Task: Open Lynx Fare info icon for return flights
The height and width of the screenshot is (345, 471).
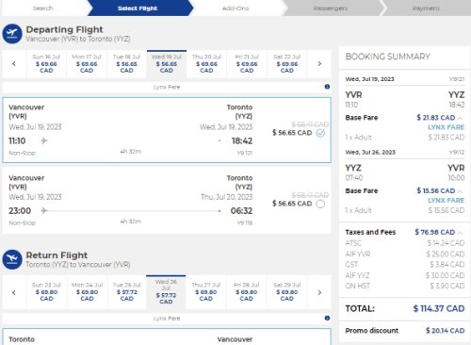Action: [x=327, y=318]
